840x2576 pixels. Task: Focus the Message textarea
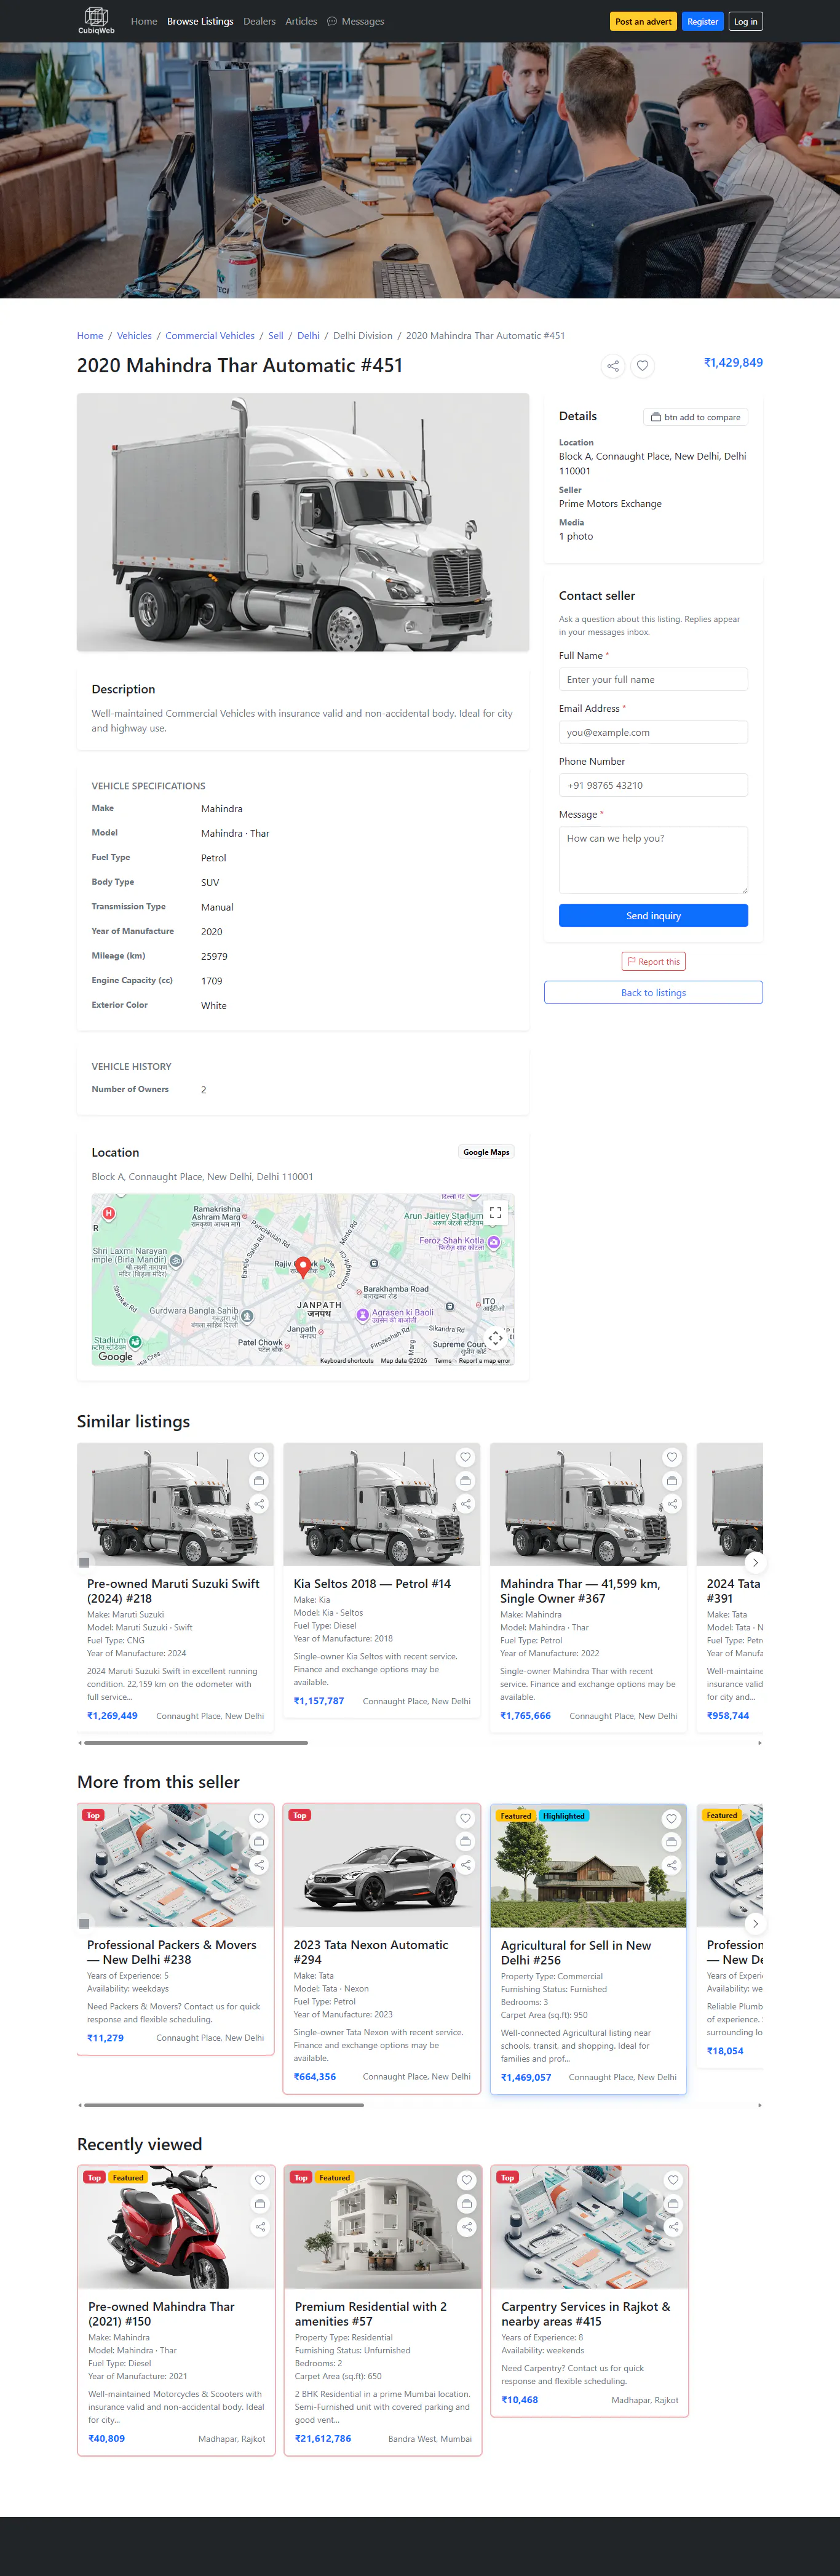pos(653,860)
